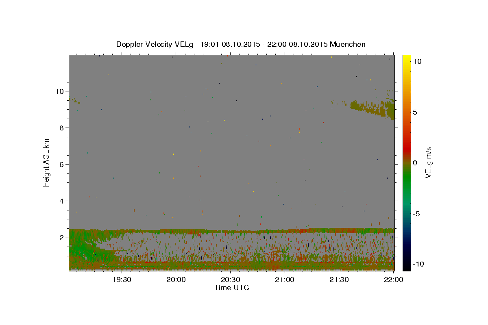The height and width of the screenshot is (325, 488).
Task: Click the 'Time UTC' axis label
Action: pyautogui.click(x=231, y=288)
